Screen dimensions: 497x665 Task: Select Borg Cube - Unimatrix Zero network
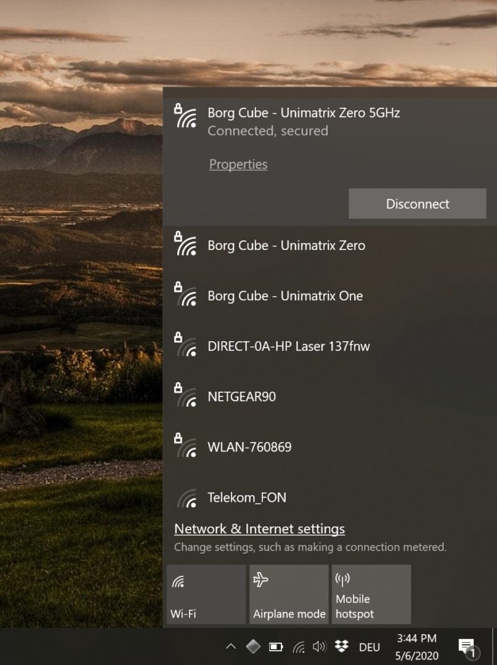pos(286,246)
